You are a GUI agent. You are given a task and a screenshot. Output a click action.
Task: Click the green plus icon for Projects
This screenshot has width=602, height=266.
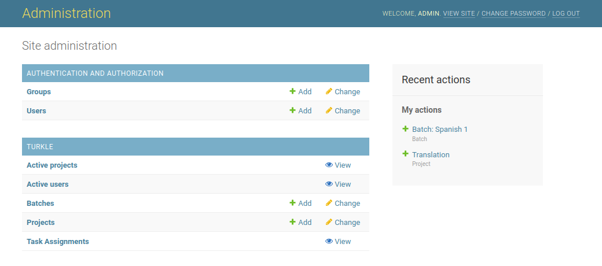pyautogui.click(x=292, y=222)
